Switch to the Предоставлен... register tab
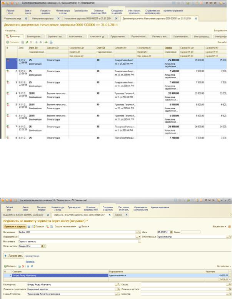The image size is (232, 299). pyautogui.click(x=118, y=36)
